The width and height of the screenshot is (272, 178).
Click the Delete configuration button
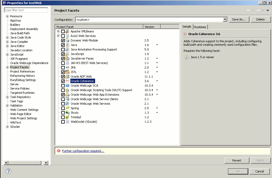260,19
